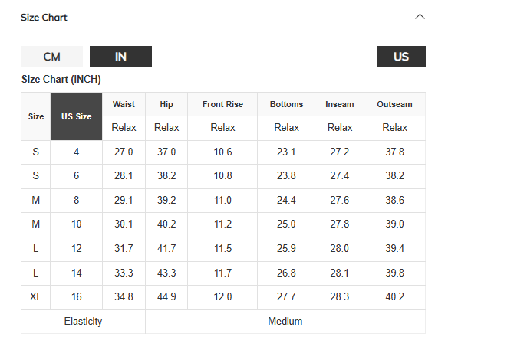The image size is (514, 347).
Task: Click the Size column header
Action: tap(36, 116)
